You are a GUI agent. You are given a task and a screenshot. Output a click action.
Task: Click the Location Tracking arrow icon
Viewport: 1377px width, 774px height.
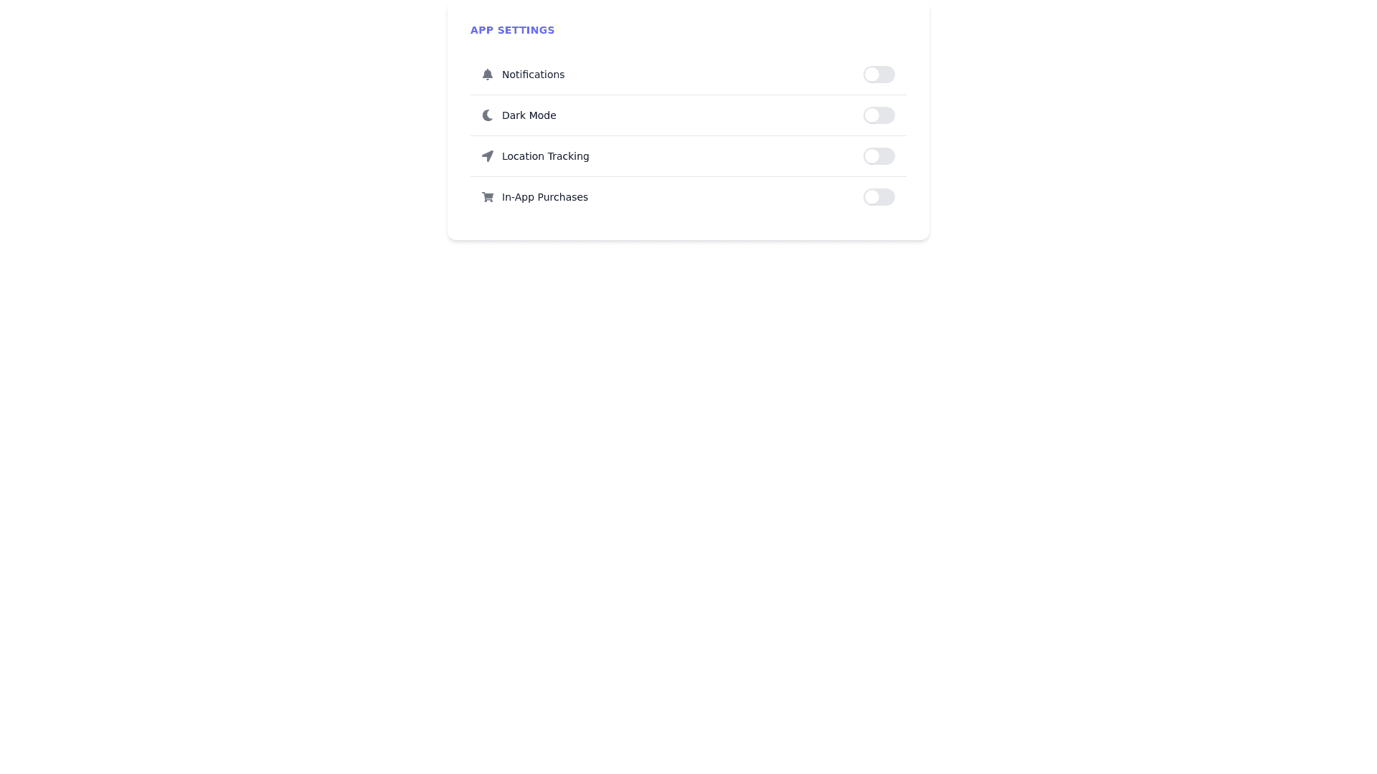pyautogui.click(x=488, y=156)
